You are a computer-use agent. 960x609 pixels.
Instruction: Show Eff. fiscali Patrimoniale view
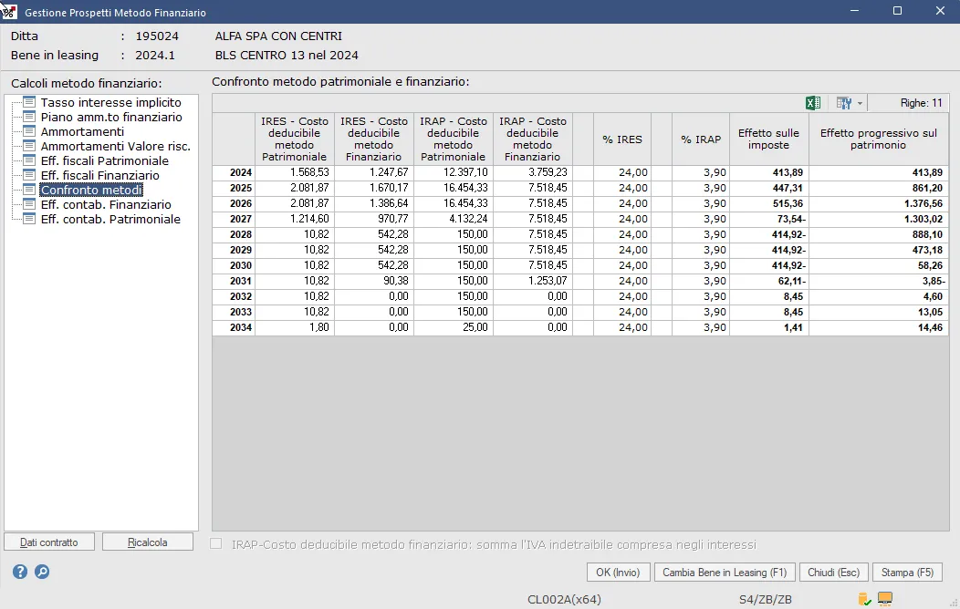(x=105, y=160)
